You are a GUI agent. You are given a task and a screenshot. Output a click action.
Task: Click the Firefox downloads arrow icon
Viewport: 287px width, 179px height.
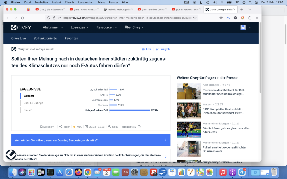point(228,18)
